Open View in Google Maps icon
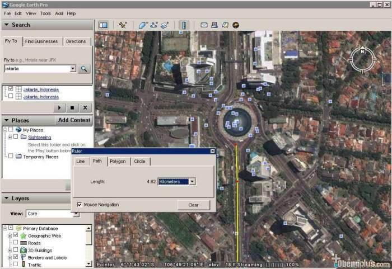Image resolution: width=392 pixels, height=269 pixels. (225, 25)
